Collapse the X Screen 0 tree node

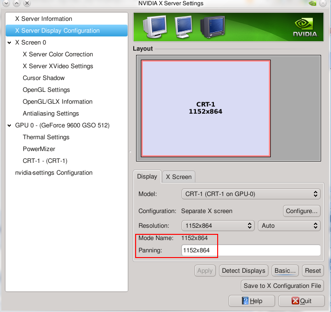[x=9, y=43]
